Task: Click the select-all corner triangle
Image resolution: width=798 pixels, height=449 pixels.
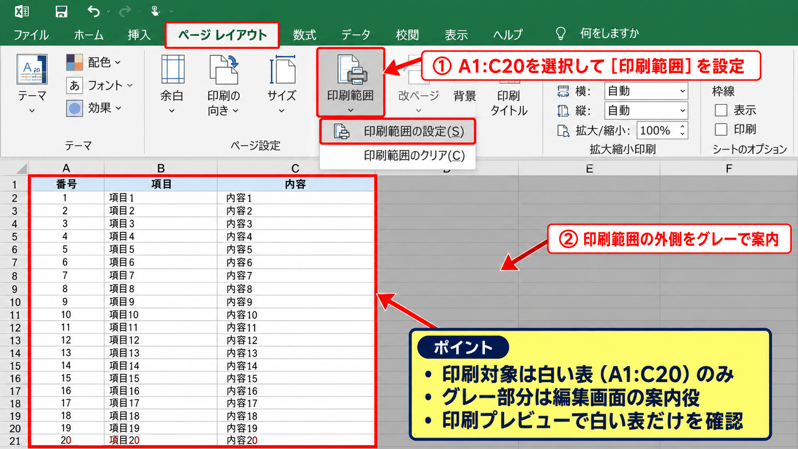Action: [21, 168]
